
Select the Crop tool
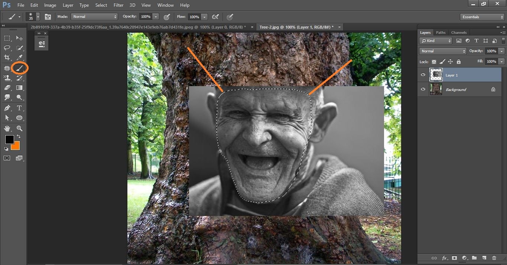point(7,58)
